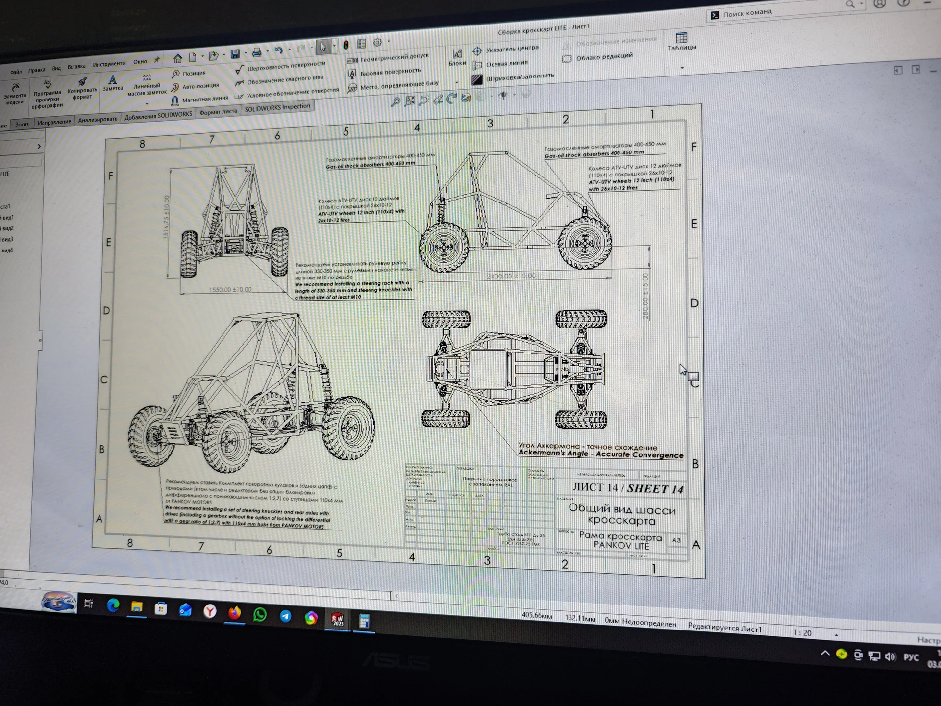The image size is (941, 706).
Task: Expand the feature tree panel chevron
Action: (39, 146)
